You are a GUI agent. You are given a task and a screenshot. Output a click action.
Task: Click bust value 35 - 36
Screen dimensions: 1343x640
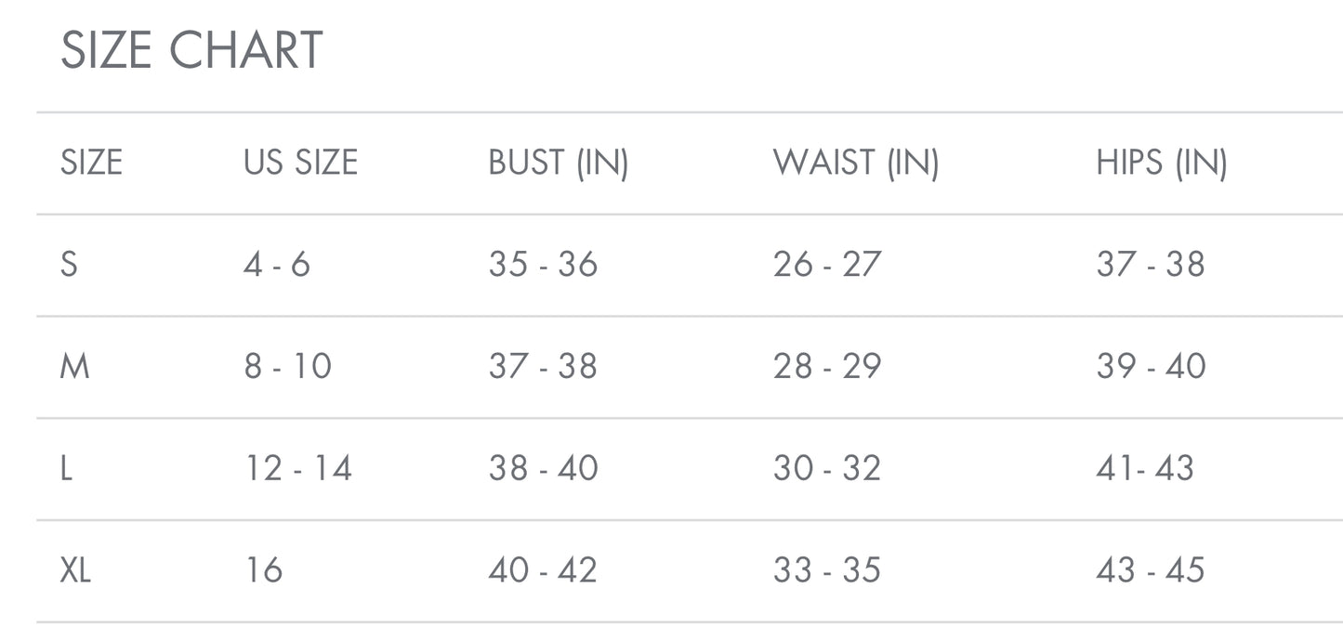(544, 265)
